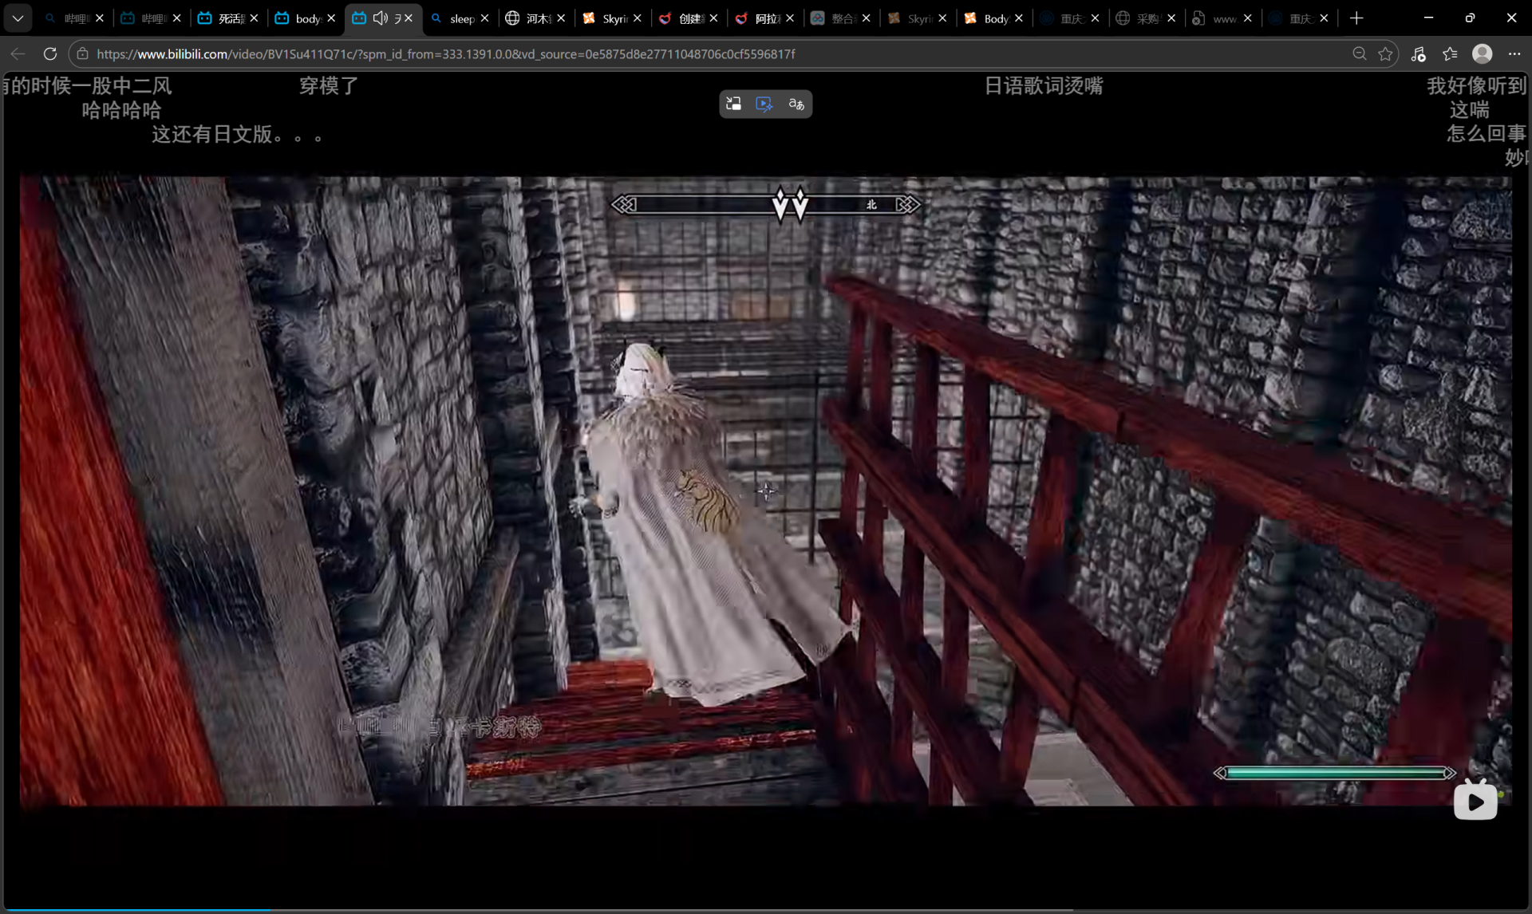Click the video progress bar at bottom

pos(766,909)
